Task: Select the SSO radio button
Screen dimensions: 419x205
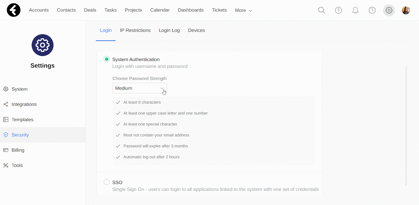Action: point(107,182)
